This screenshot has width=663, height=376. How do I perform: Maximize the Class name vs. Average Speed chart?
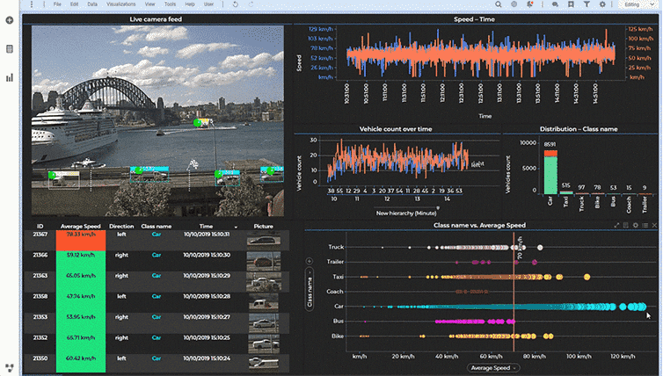click(616, 226)
